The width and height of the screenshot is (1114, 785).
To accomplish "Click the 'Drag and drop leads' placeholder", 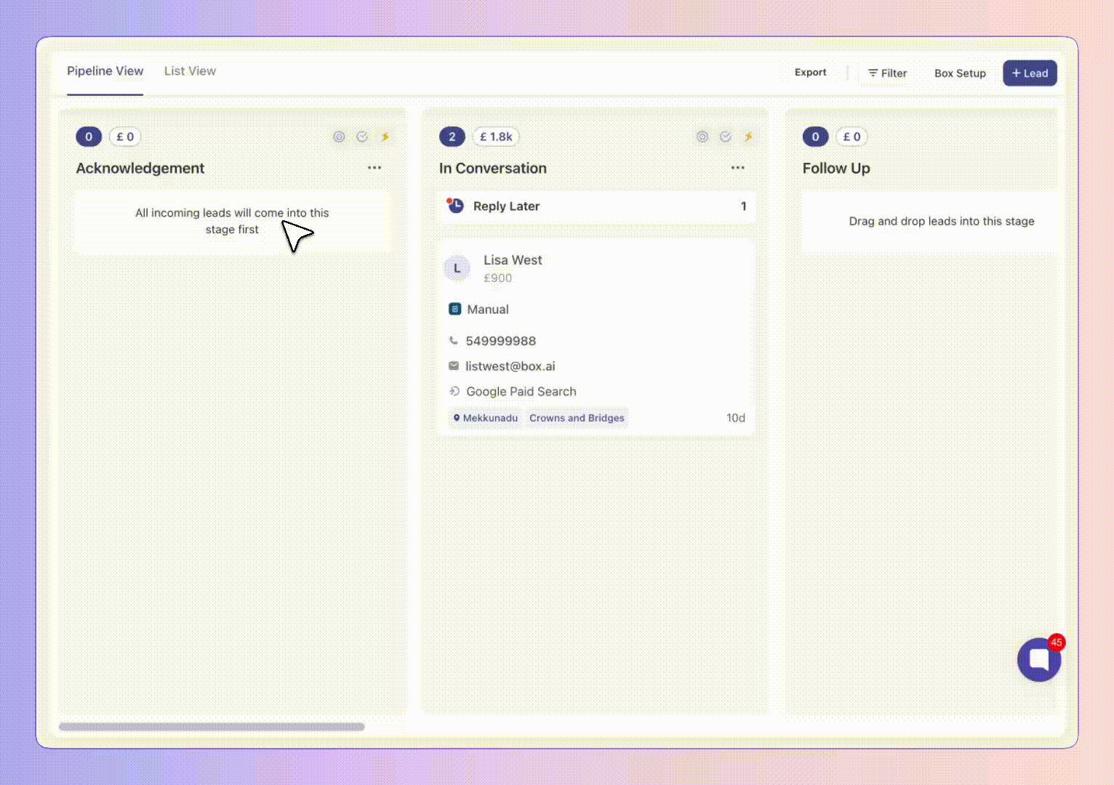I will (942, 221).
